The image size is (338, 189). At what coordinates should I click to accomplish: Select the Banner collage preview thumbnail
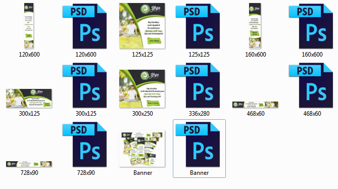(142, 149)
